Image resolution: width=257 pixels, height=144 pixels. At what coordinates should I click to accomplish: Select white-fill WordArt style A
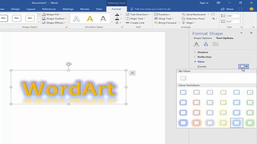pos(76,19)
